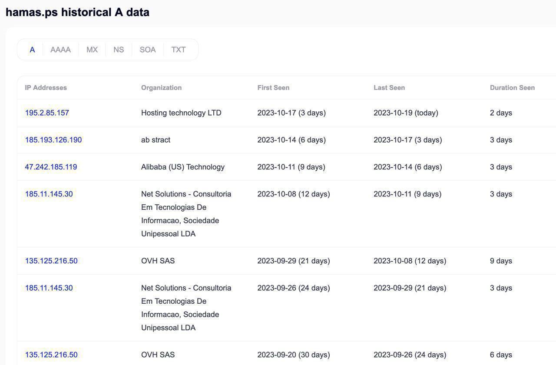Click the First Seen column header
556x365 pixels.
(273, 88)
